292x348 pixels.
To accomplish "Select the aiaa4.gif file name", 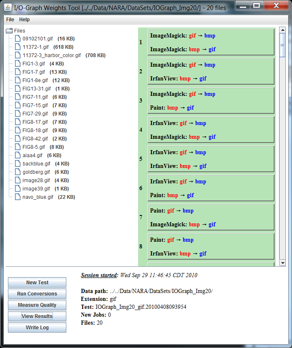I will [33, 155].
